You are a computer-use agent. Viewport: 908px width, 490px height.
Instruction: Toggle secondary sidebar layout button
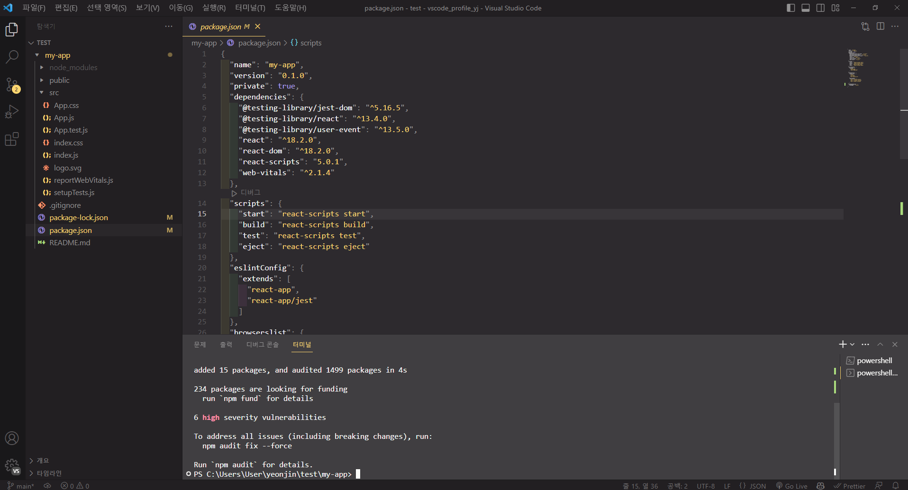[x=820, y=8]
